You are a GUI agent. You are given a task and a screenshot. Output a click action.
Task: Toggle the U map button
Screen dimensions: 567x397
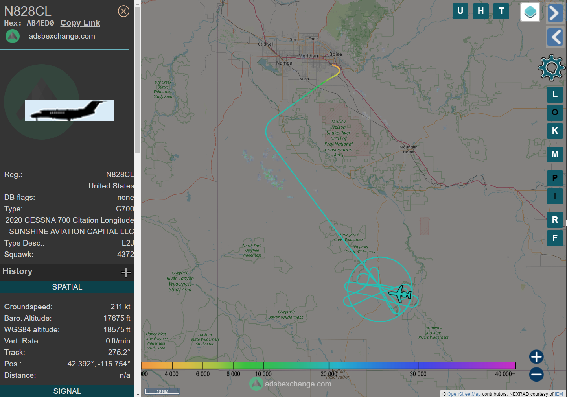pyautogui.click(x=460, y=11)
